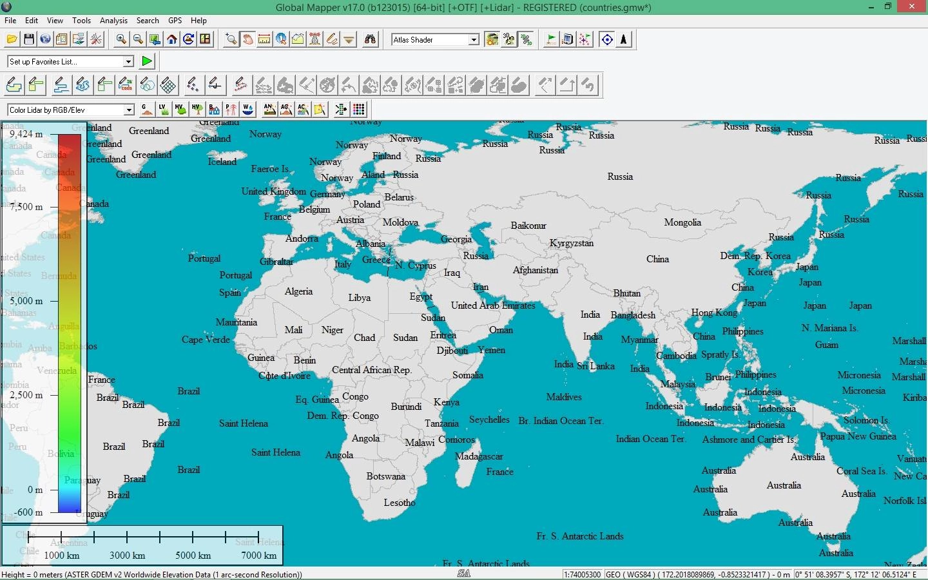
Task: Select the Measure ruler tool
Action: click(264, 39)
